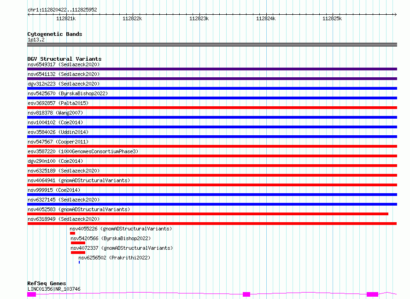Select the red bar under nsv6325189
410x299 pixels.
[212, 175]
